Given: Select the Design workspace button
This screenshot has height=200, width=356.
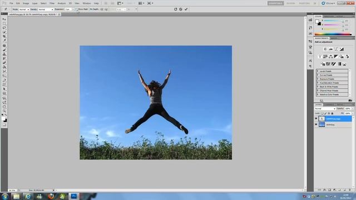Looking at the screenshot, I should click(290, 3).
